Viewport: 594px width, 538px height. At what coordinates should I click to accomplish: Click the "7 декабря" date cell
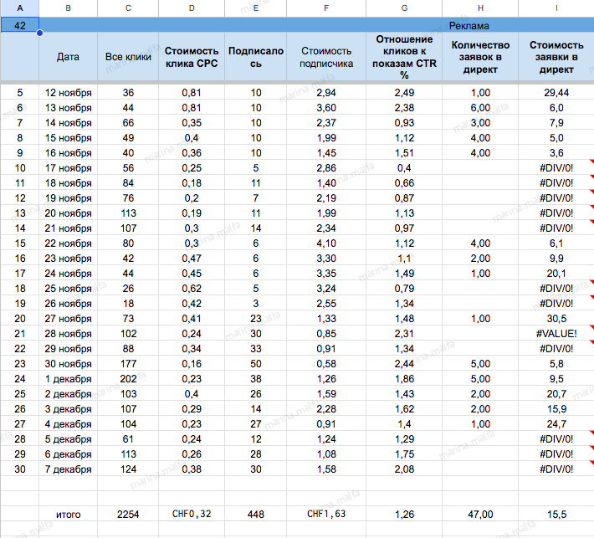[69, 469]
